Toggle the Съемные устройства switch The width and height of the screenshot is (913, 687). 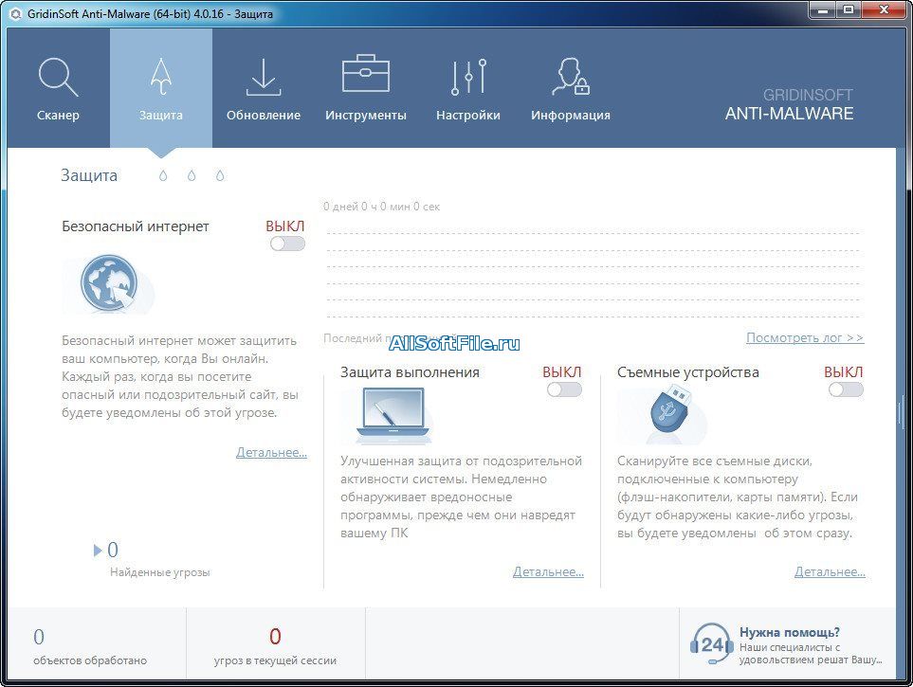pos(846,389)
